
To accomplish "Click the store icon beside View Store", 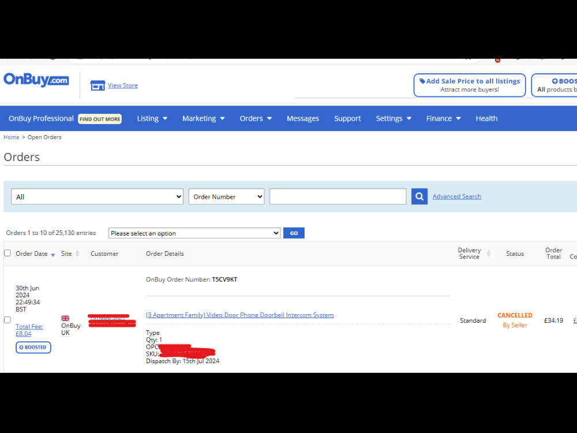I will pos(98,85).
